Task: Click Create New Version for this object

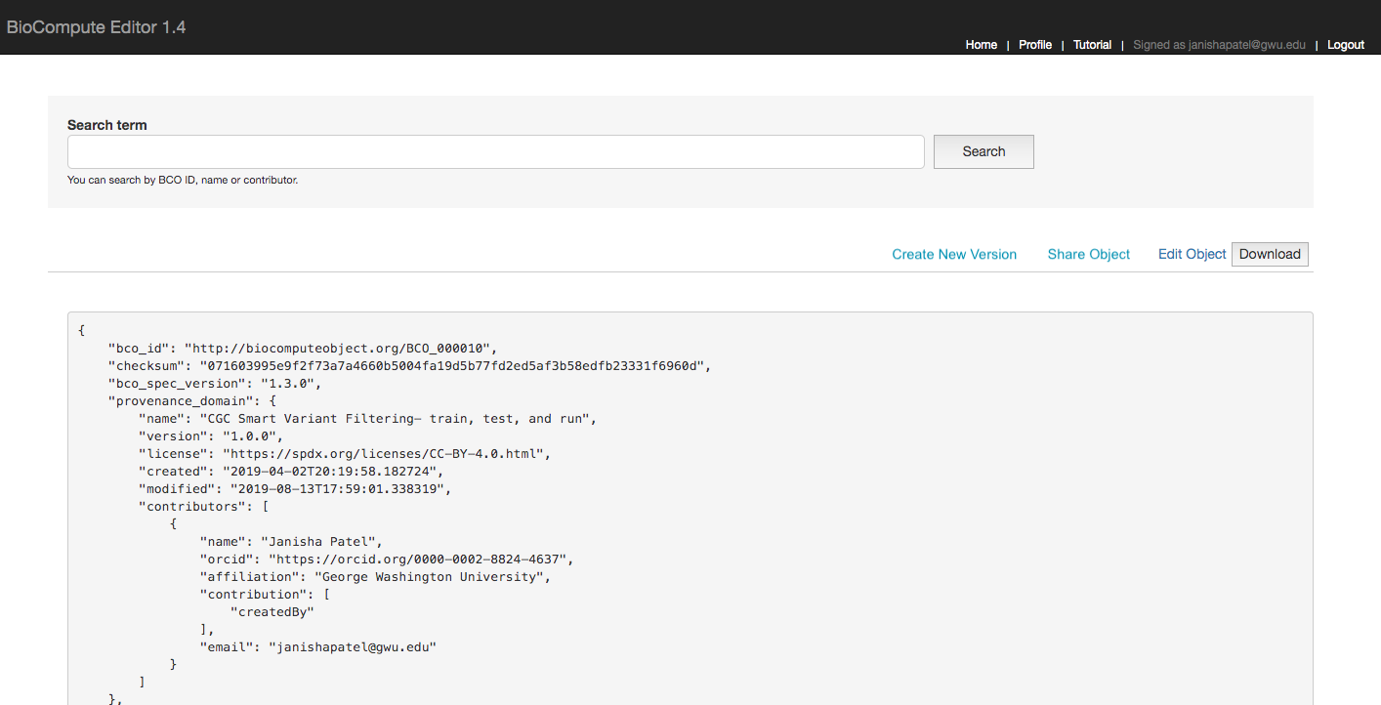Action: [x=954, y=254]
